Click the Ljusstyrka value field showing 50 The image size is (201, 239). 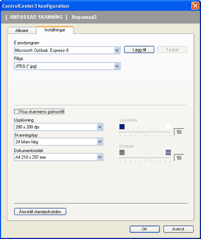point(179,132)
